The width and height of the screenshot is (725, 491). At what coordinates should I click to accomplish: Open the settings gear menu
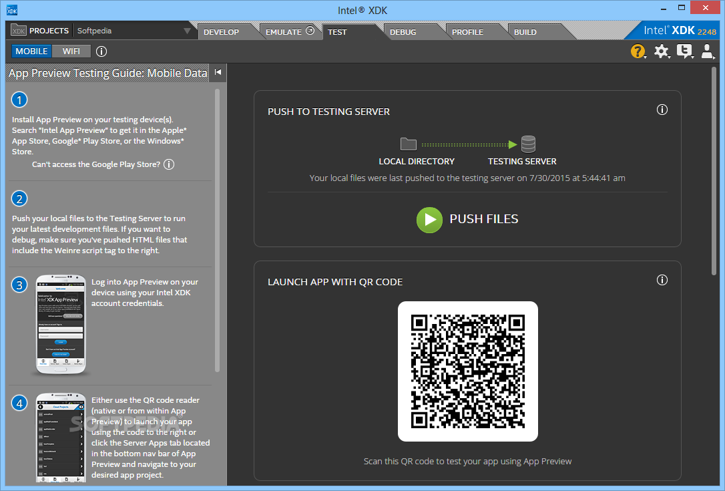pyautogui.click(x=662, y=51)
